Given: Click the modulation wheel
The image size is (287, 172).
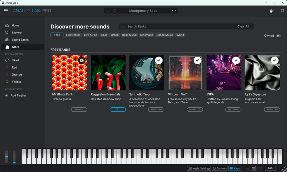Looking at the screenshot, I should pyautogui.click(x=14, y=157).
